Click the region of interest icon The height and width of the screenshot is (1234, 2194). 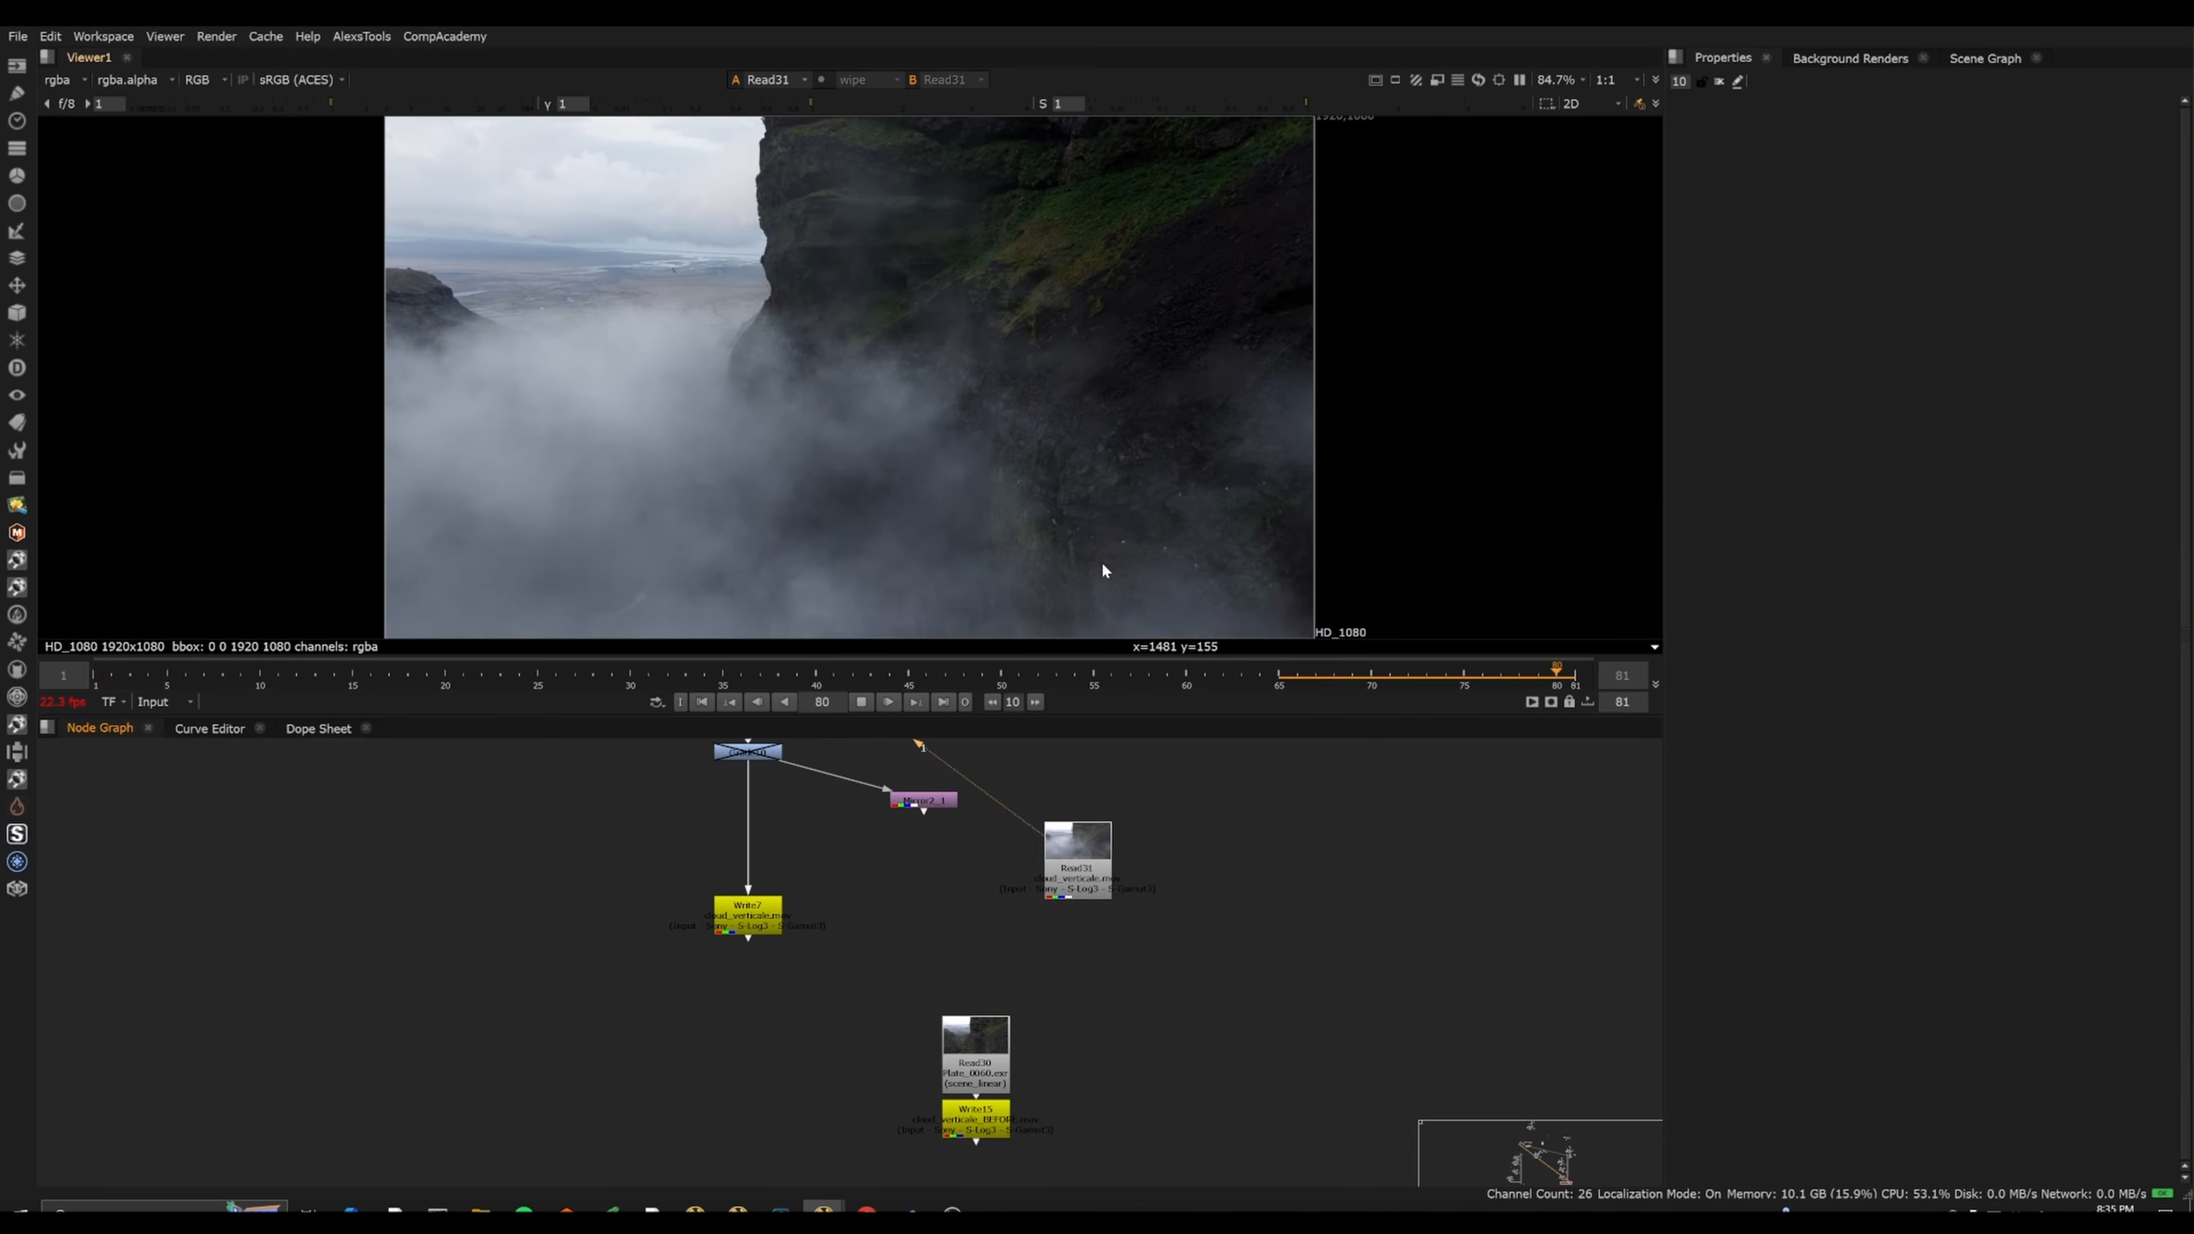point(1546,104)
